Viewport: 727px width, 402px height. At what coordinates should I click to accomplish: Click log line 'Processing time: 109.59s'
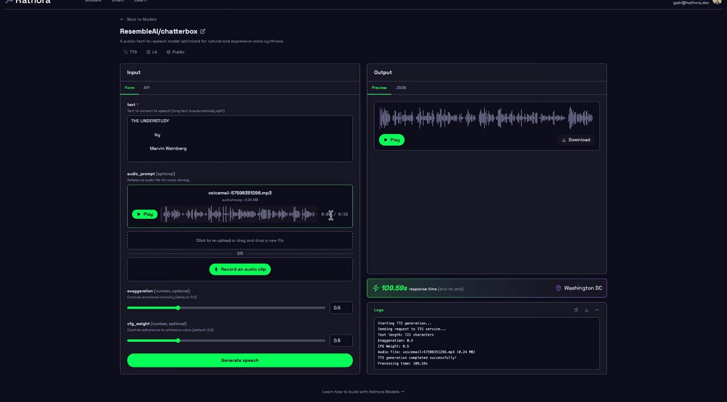[403, 363]
